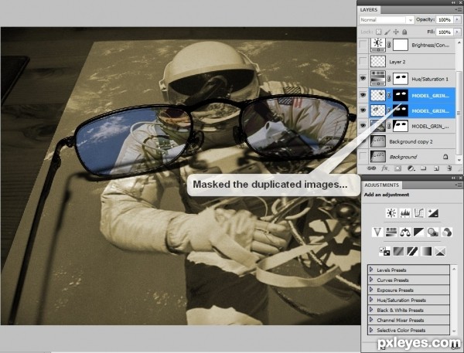Add a Vibrance adjustment (triangle icon)
Screen dimensions: 464x353
[377, 232]
